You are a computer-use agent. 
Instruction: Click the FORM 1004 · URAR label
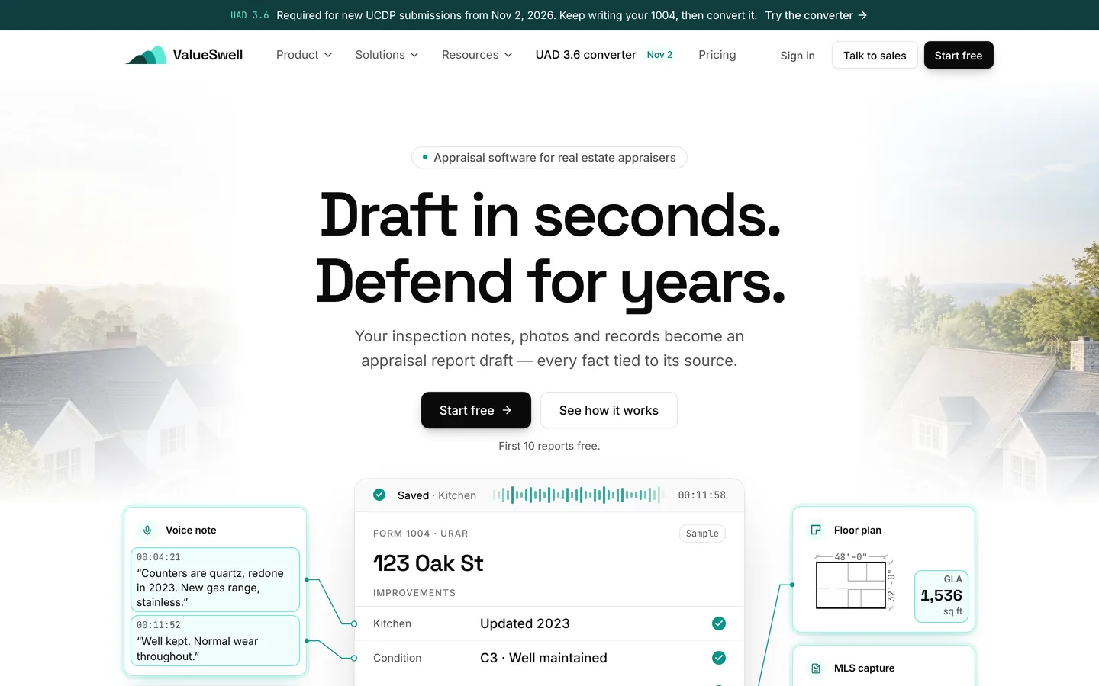[x=421, y=534]
